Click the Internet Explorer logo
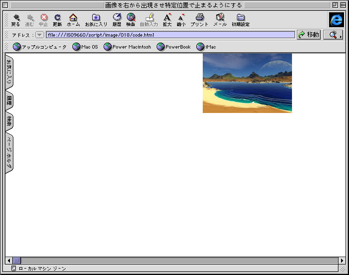Viewport: 349px width, 275px height. tap(336, 20)
